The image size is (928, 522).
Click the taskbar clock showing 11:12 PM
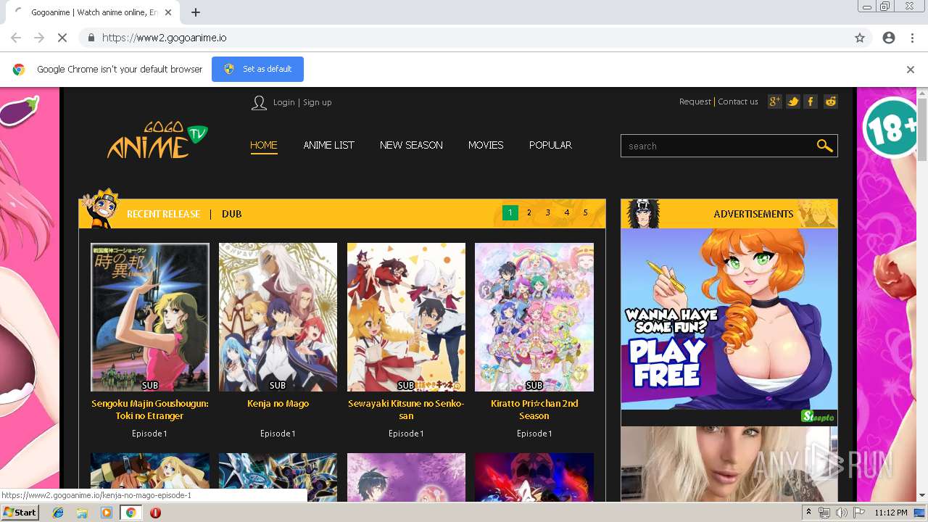[x=891, y=513]
